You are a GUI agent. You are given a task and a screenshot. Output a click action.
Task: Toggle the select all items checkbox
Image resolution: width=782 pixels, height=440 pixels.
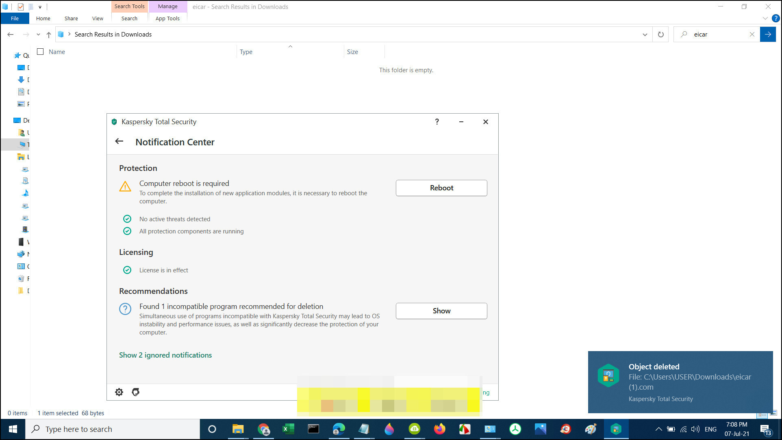coord(40,52)
